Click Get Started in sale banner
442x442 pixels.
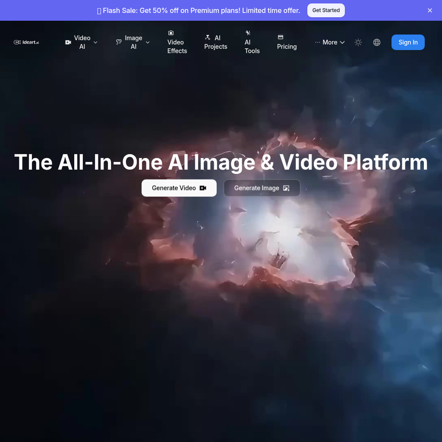click(x=326, y=11)
